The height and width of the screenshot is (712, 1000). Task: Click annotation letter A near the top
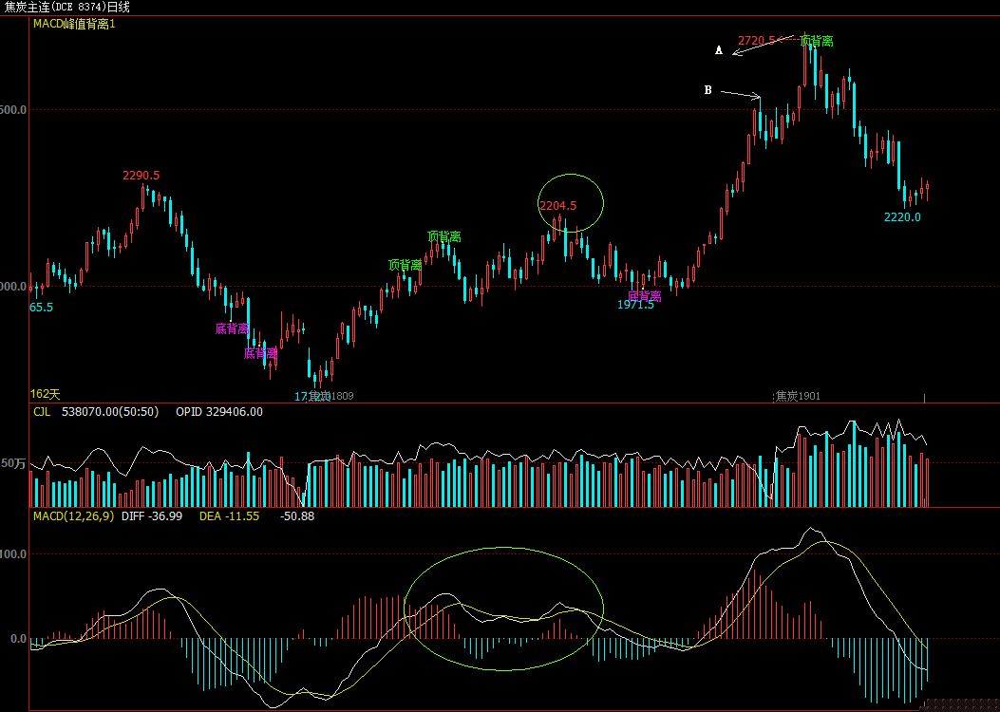(718, 49)
